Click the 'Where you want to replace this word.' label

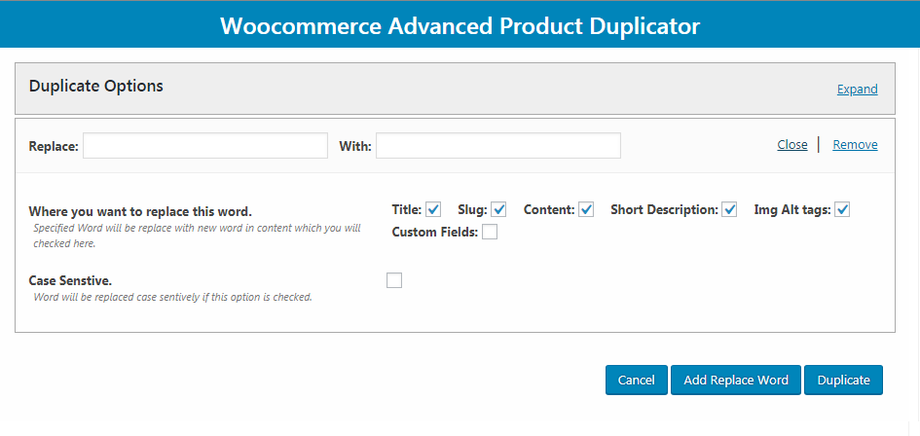point(140,211)
